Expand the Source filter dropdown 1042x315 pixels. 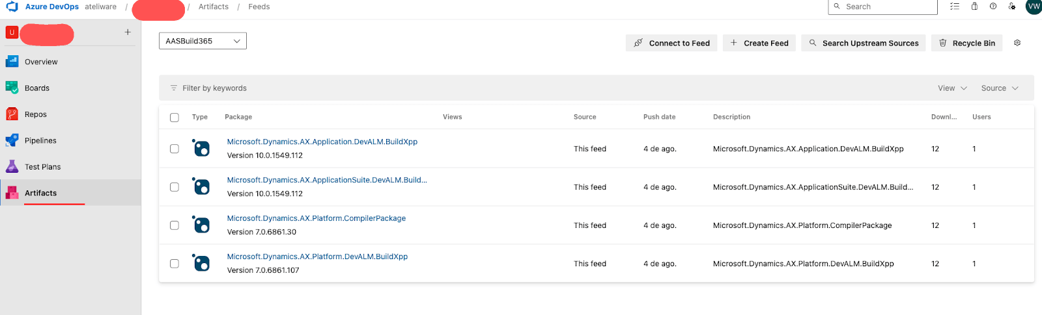(1000, 88)
